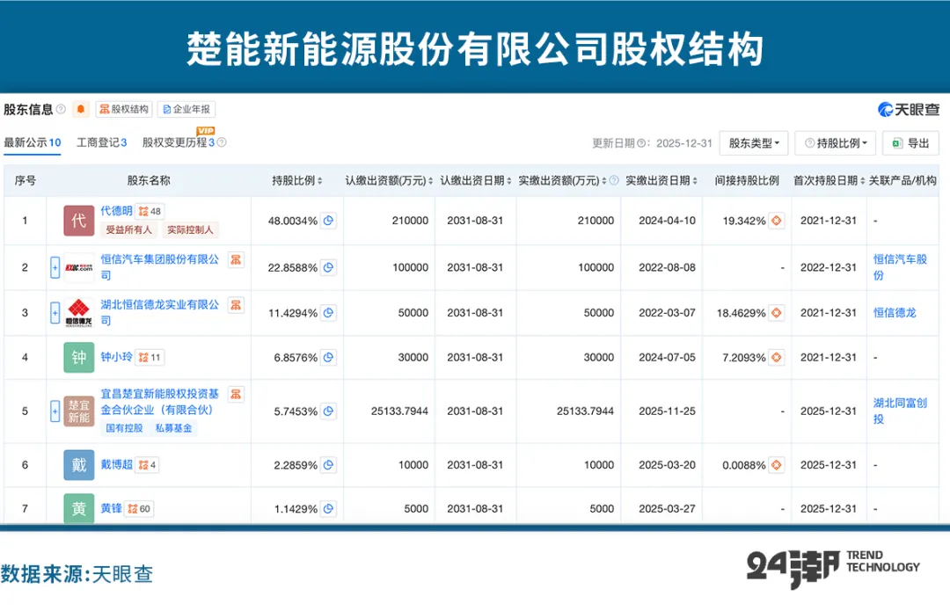Open the 企业年报 annual report button

[x=186, y=109]
